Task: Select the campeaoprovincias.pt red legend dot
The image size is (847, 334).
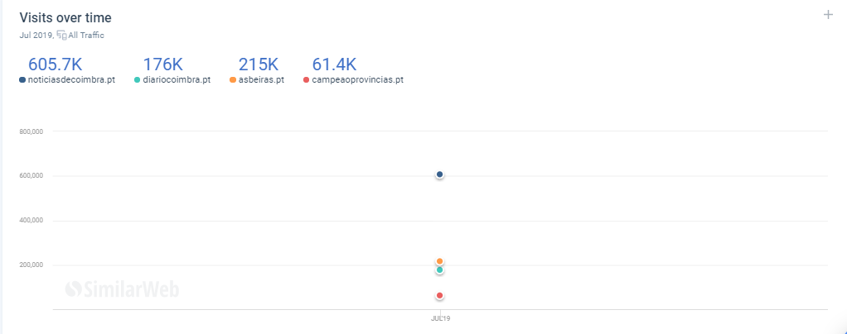Action: coord(307,79)
